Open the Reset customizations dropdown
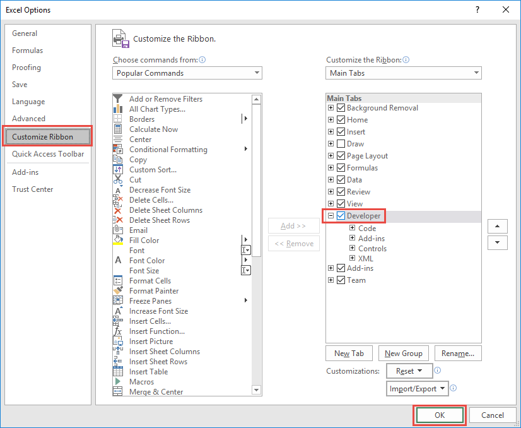 409,371
